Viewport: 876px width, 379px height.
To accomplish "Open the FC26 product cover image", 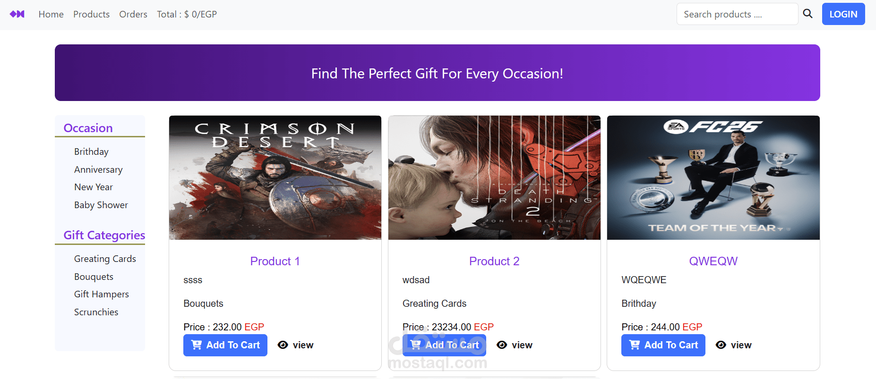I will pyautogui.click(x=713, y=177).
